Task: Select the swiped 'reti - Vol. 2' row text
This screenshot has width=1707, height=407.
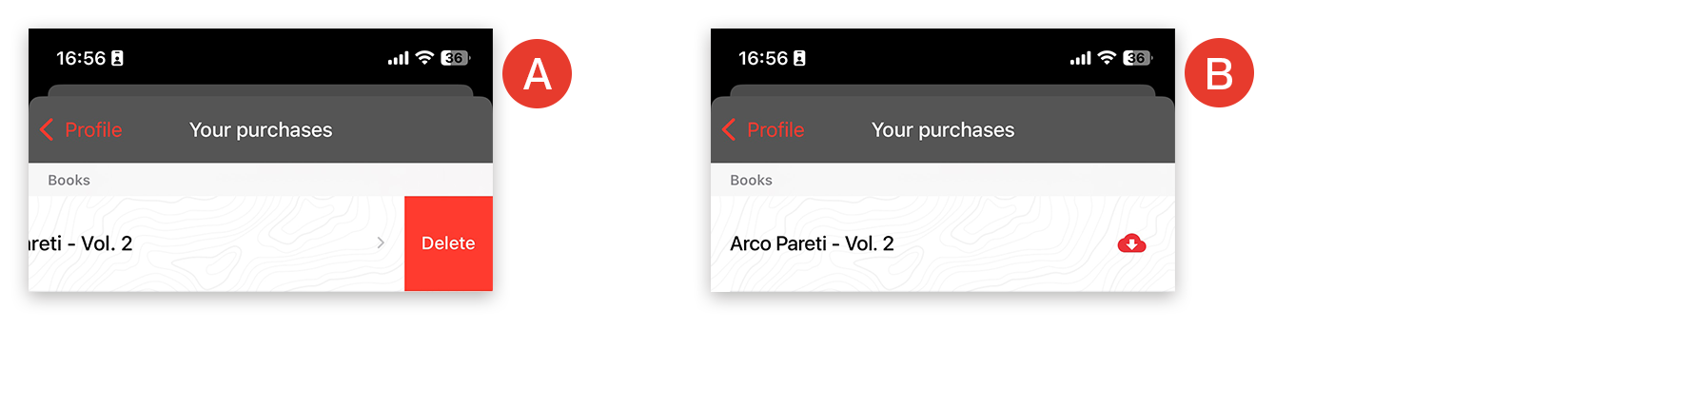Action: [81, 243]
